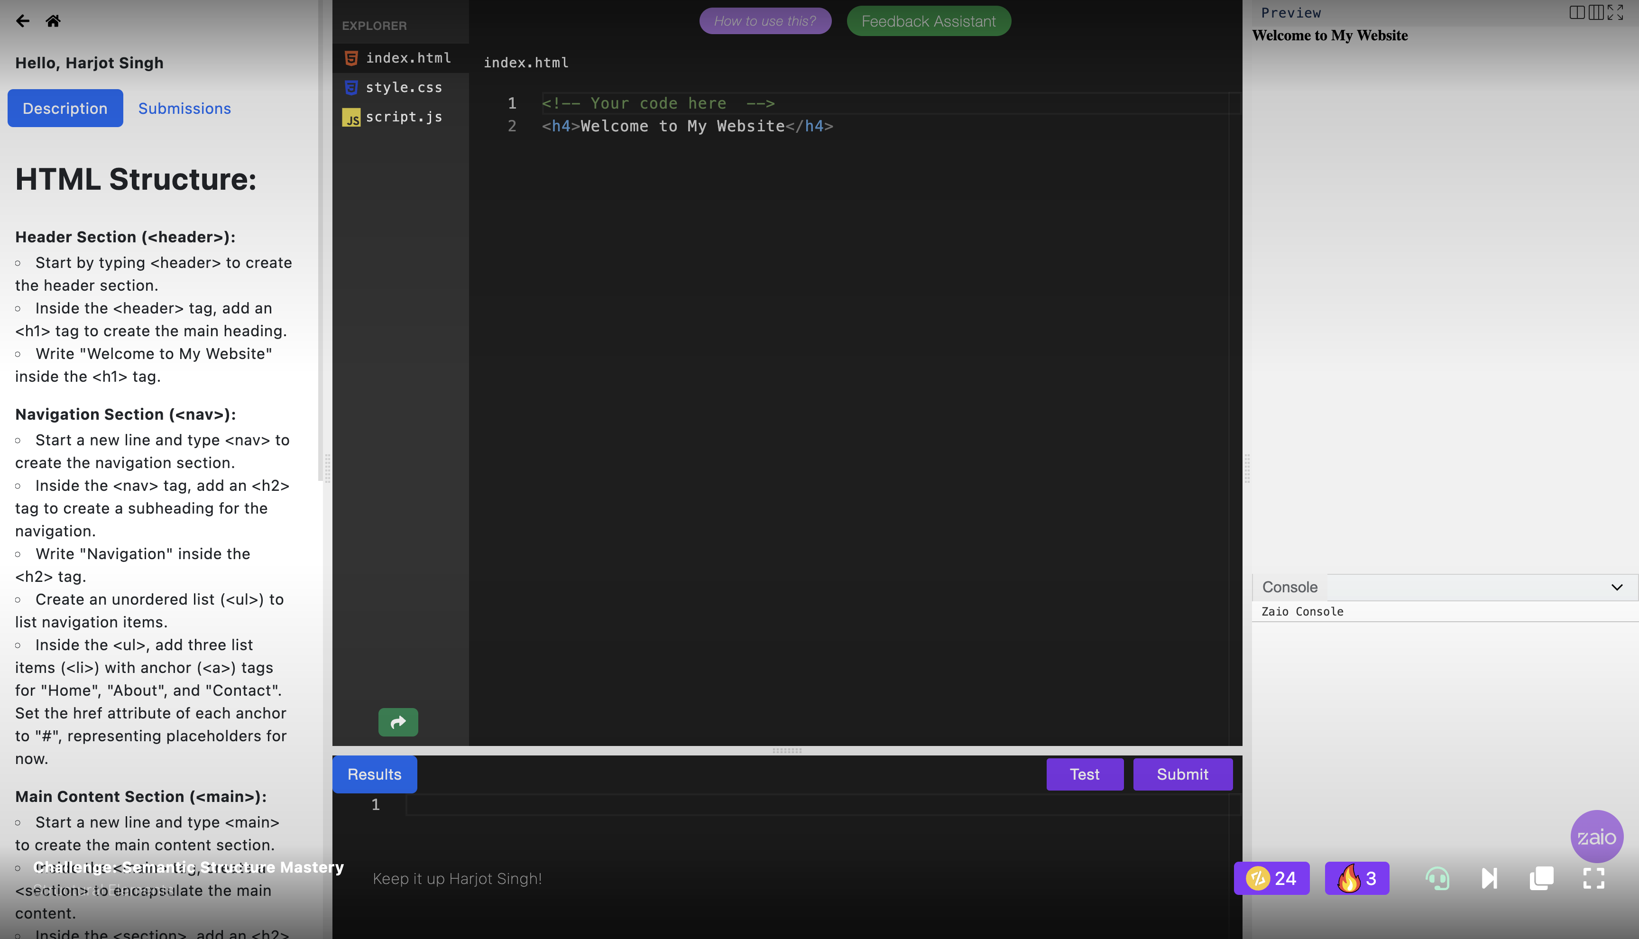This screenshot has height=939, width=1639.
Task: Click the How to use this link
Action: (x=764, y=21)
